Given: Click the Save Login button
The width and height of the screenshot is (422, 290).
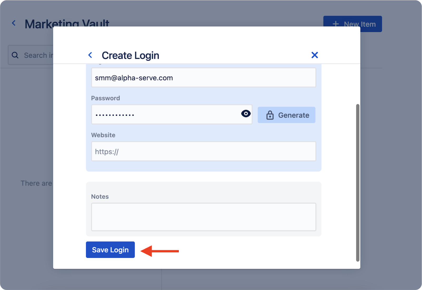Looking at the screenshot, I should (110, 250).
